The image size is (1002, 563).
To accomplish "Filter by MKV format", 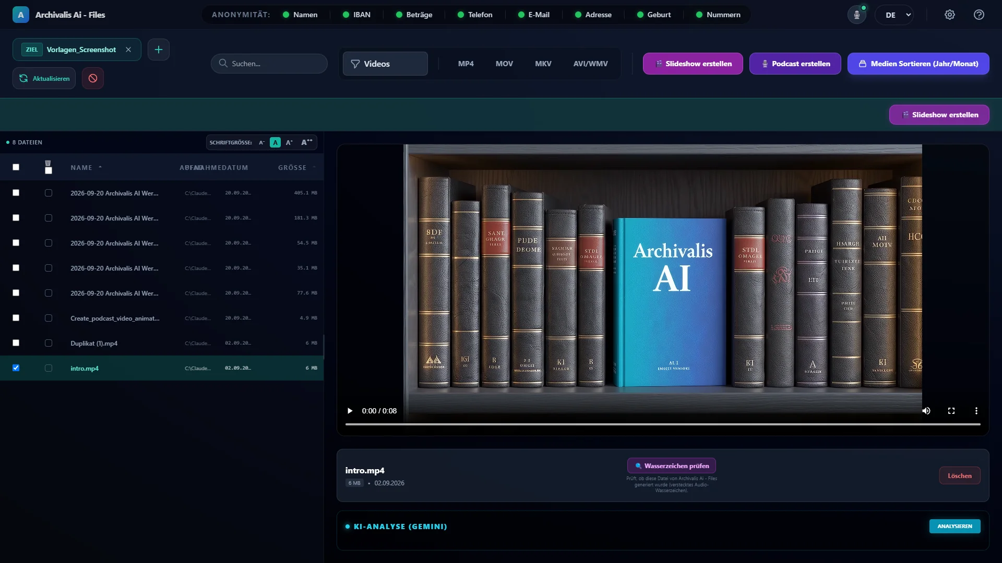I will [x=543, y=64].
